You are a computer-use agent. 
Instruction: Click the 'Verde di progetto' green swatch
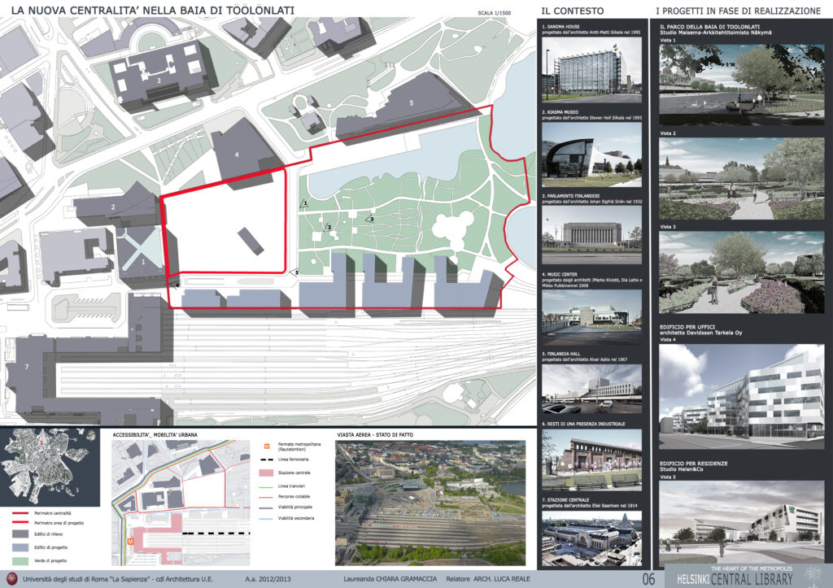point(25,561)
